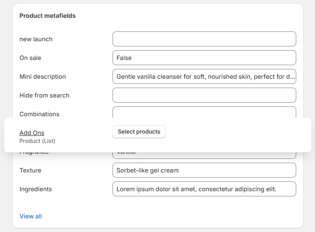Click the Hide from search input box

[x=204, y=95]
